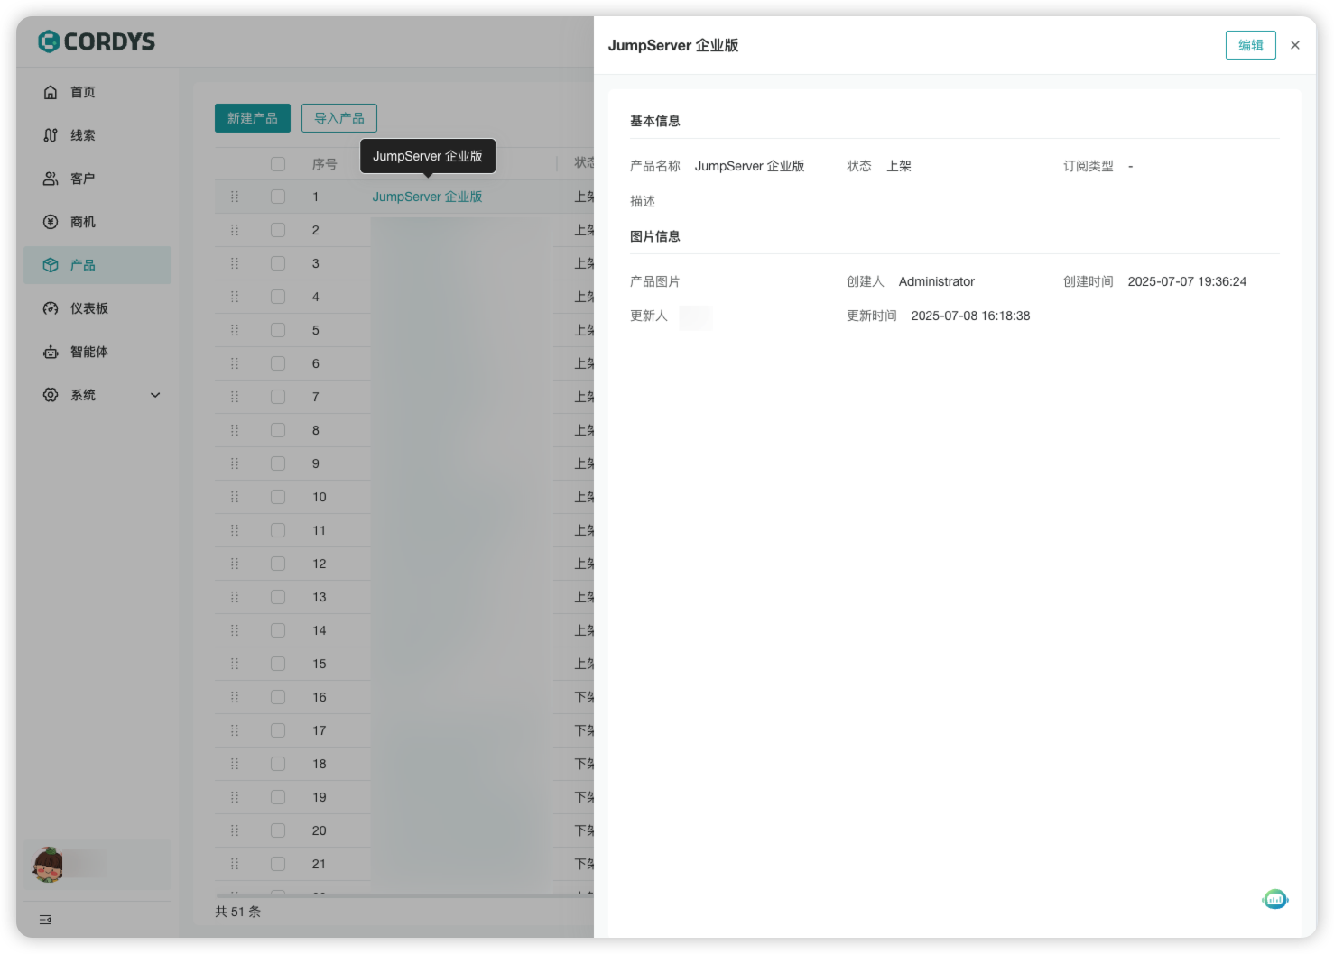Click the CORDYS logo
This screenshot has height=954, width=1334.
pos(97,41)
